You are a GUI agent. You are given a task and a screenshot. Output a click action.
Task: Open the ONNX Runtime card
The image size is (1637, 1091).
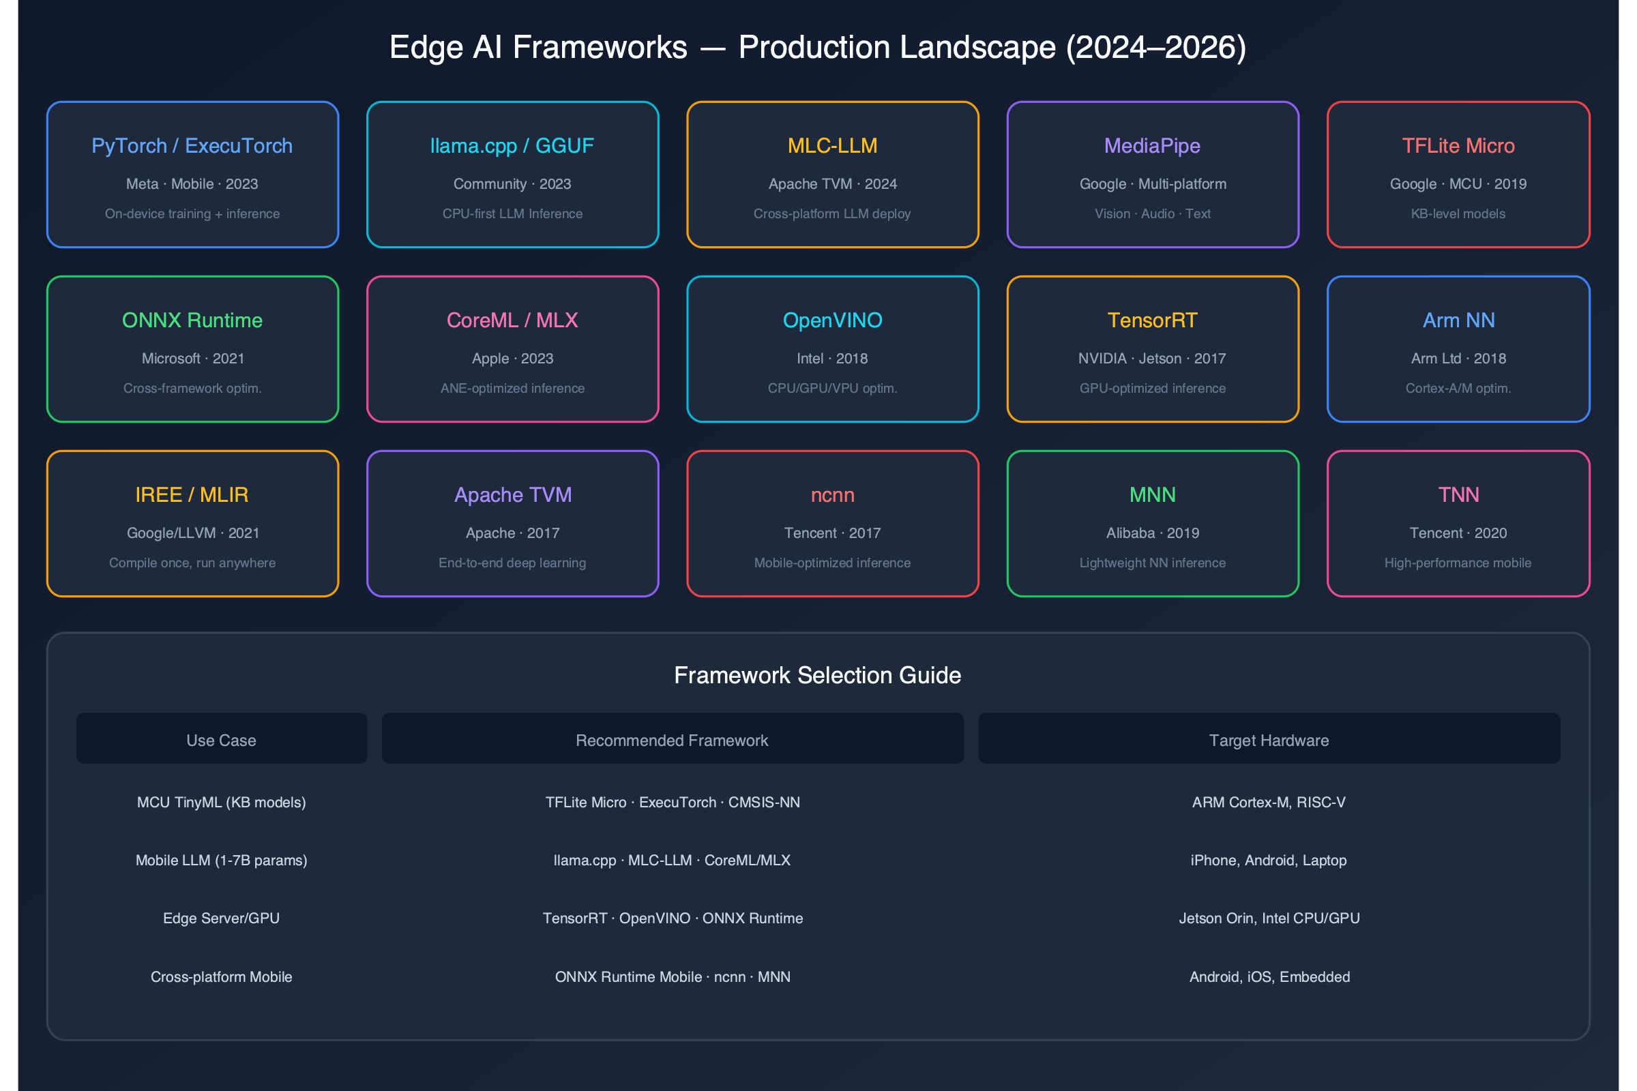[193, 349]
